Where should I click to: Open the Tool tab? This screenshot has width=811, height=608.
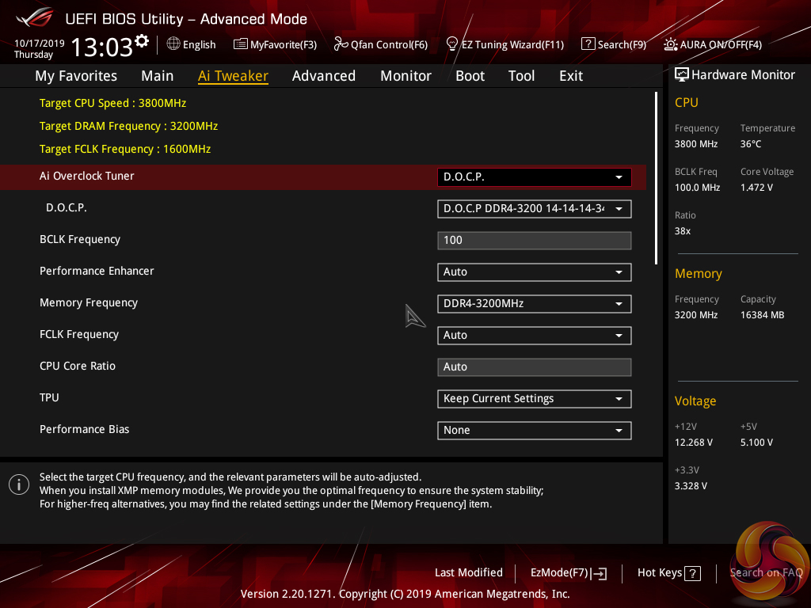tap(521, 76)
